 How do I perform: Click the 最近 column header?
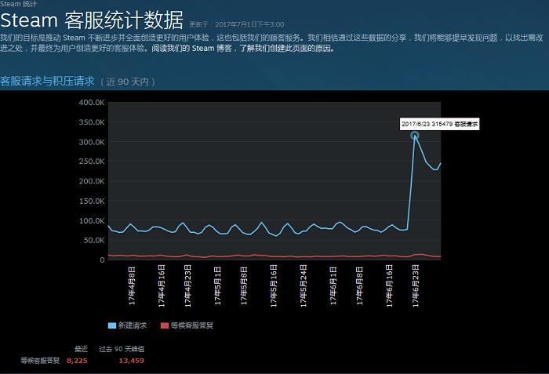[x=81, y=349]
